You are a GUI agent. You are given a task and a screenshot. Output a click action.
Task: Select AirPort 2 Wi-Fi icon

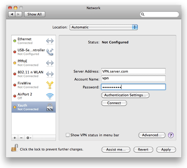(50, 96)
